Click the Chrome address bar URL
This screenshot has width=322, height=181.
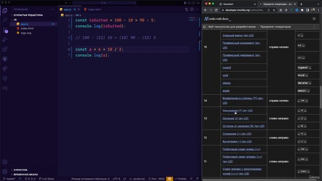click(x=245, y=10)
